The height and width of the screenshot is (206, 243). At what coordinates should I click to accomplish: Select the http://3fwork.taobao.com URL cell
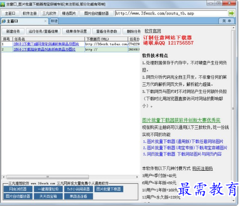point(106,44)
